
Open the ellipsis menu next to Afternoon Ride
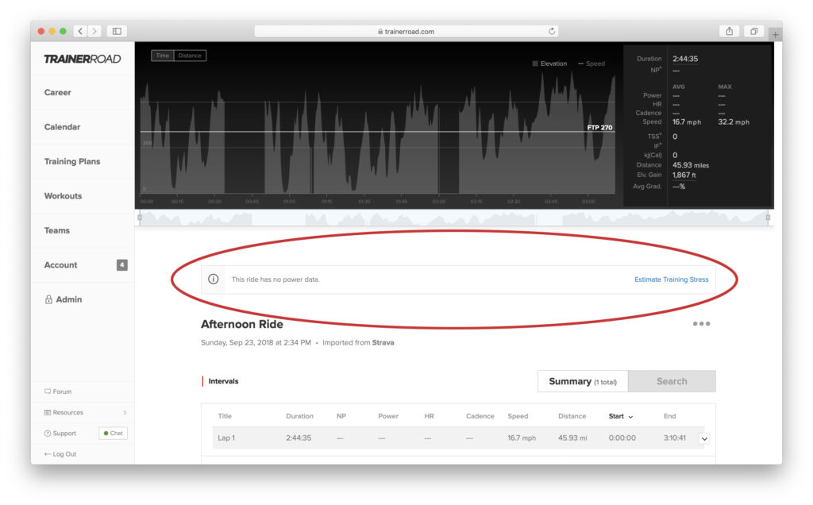[x=701, y=323]
